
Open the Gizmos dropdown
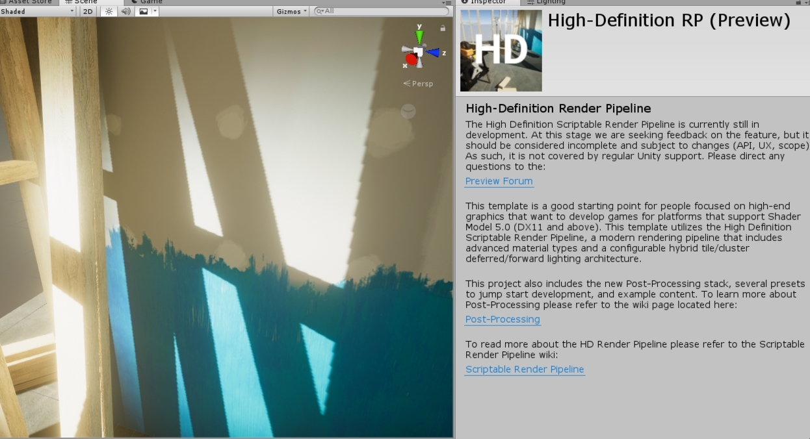tap(291, 11)
